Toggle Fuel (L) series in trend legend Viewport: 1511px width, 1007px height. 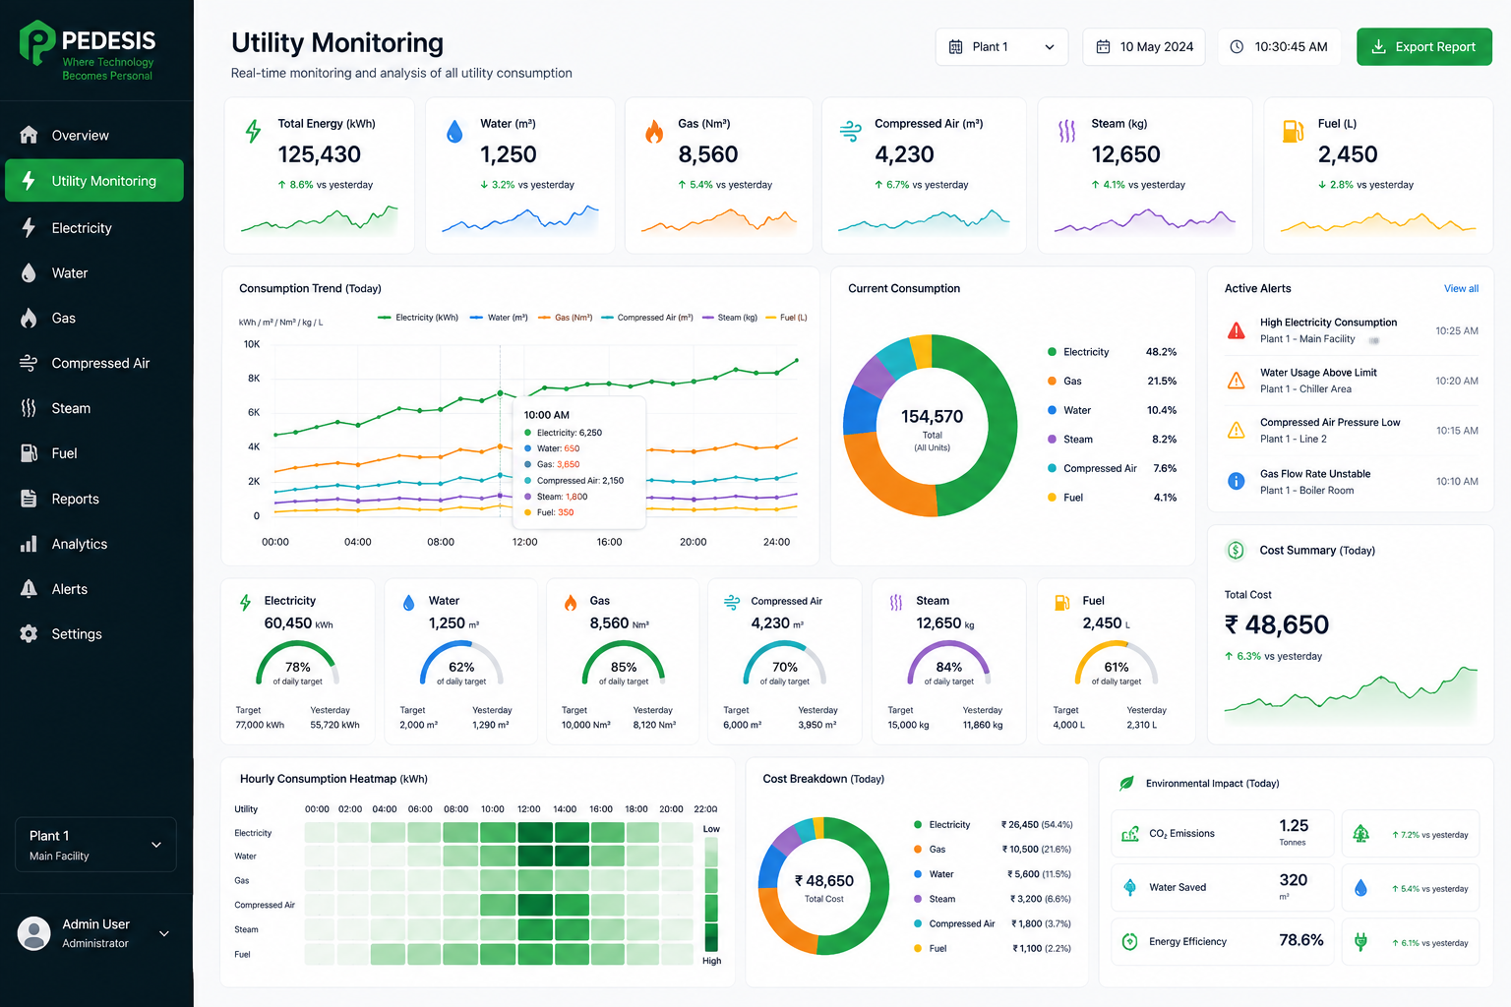(x=787, y=318)
